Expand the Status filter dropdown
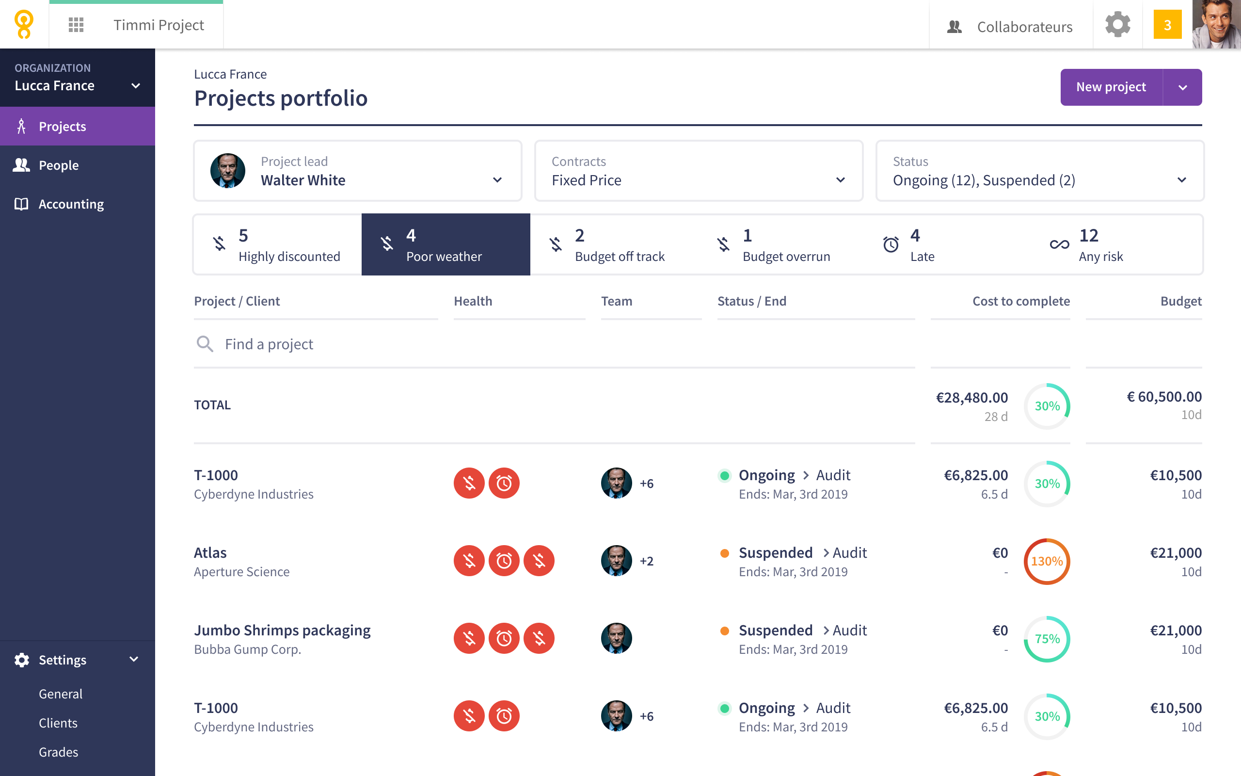1241x776 pixels. [x=1039, y=171]
